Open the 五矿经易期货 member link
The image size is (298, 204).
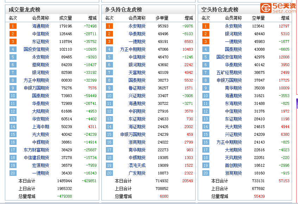[x=229, y=72]
